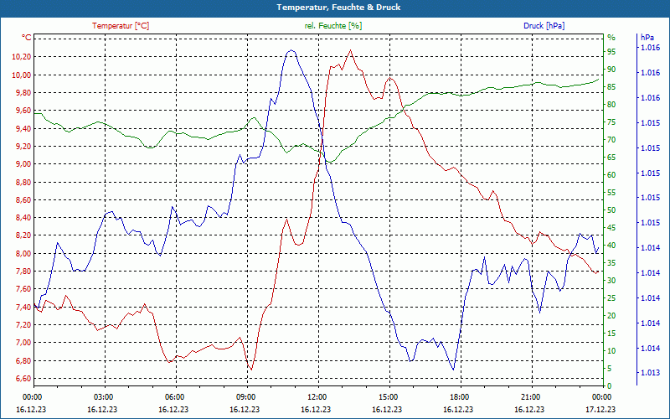Click the '75' humidity axis value

pyautogui.click(x=611, y=122)
